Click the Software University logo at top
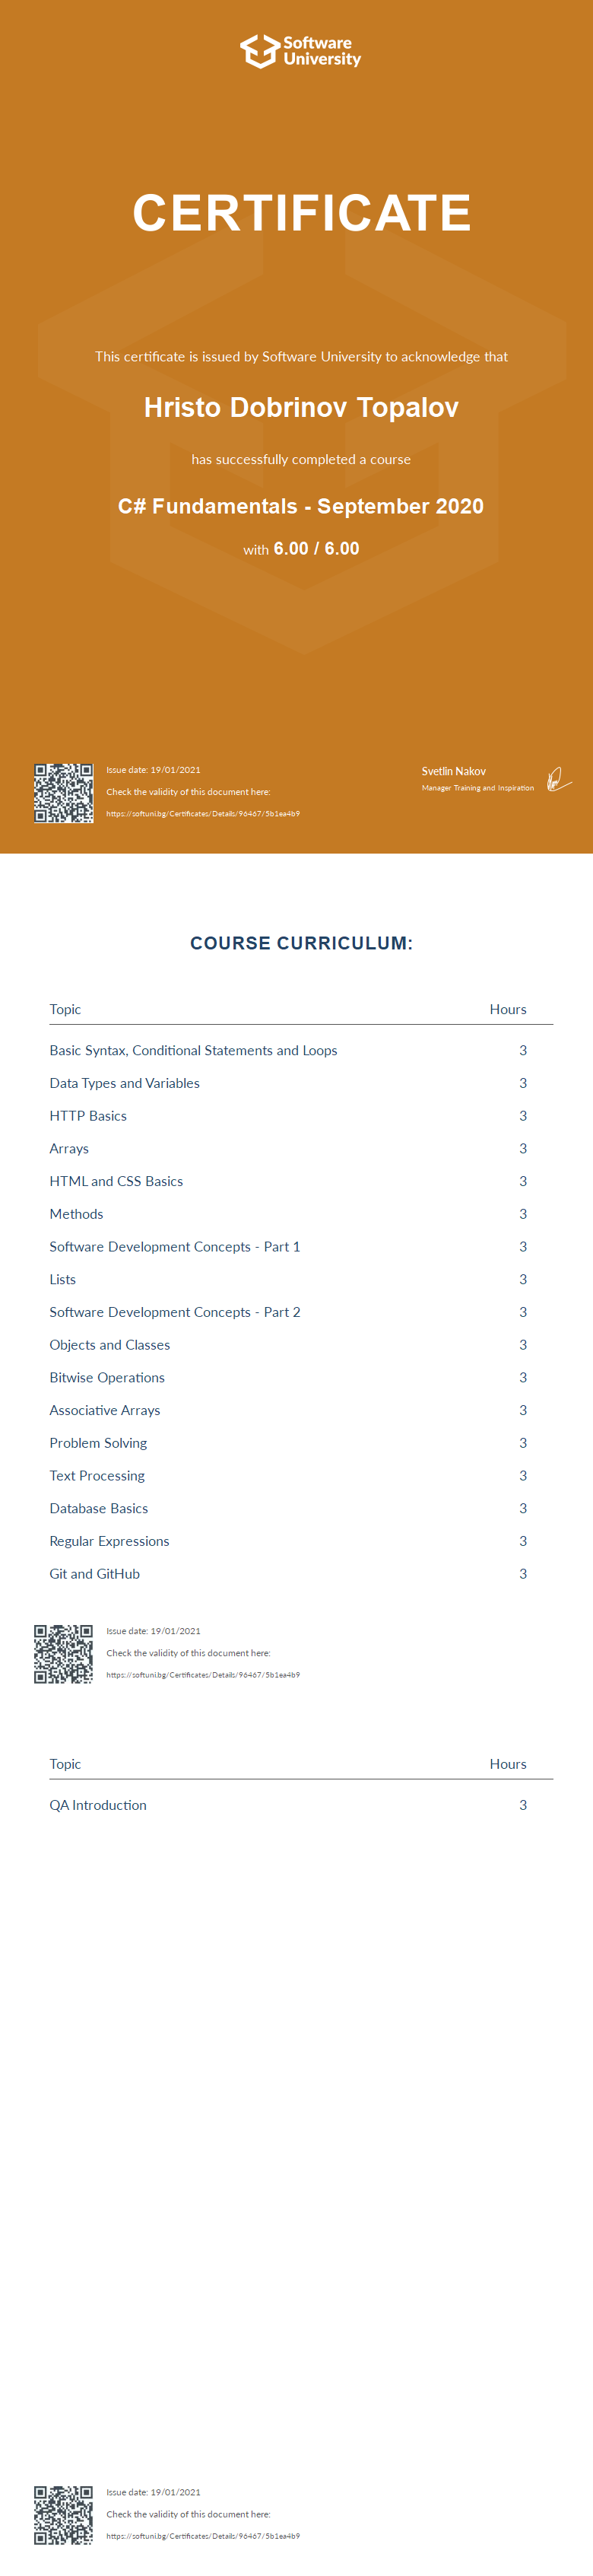Image resolution: width=593 pixels, height=2576 pixels. (300, 51)
